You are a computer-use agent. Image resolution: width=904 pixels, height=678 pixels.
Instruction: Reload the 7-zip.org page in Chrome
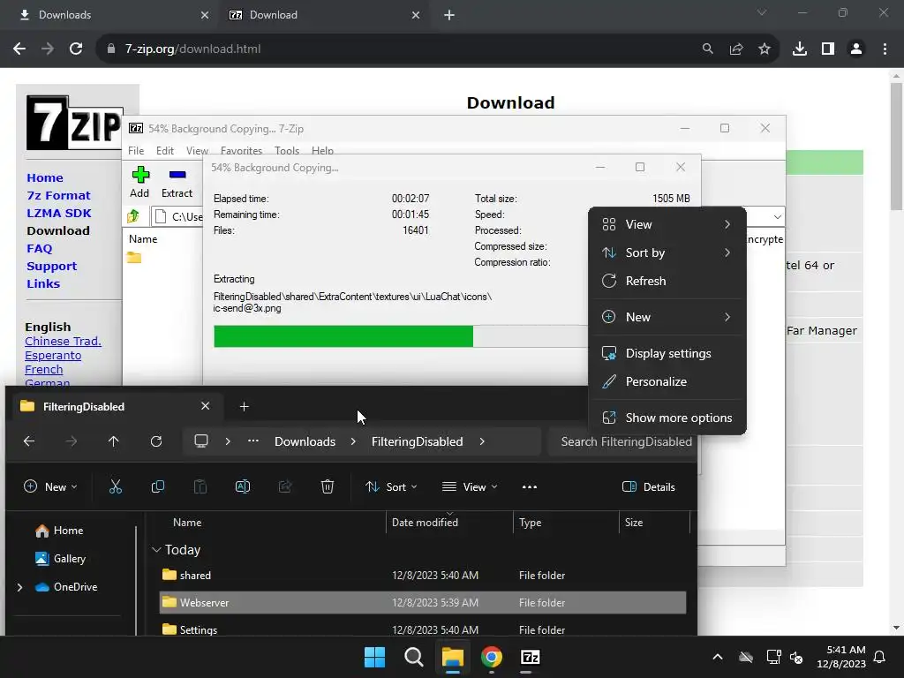(76, 49)
